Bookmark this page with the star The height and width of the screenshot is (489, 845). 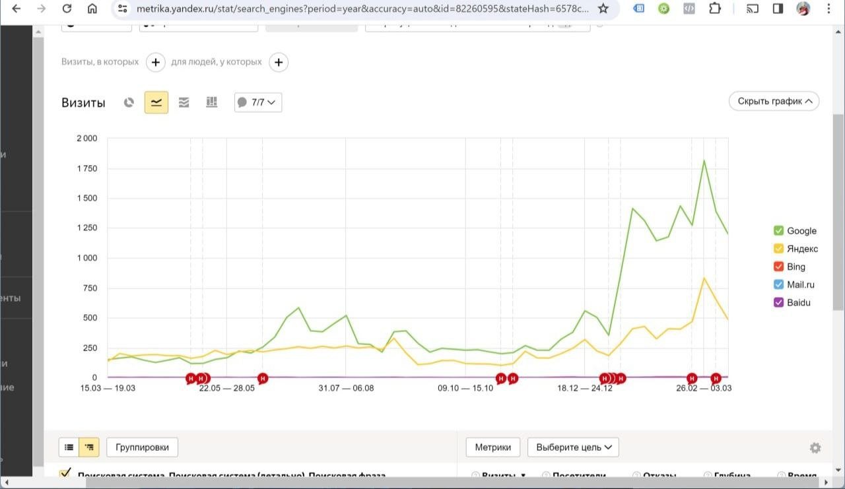pyautogui.click(x=603, y=9)
